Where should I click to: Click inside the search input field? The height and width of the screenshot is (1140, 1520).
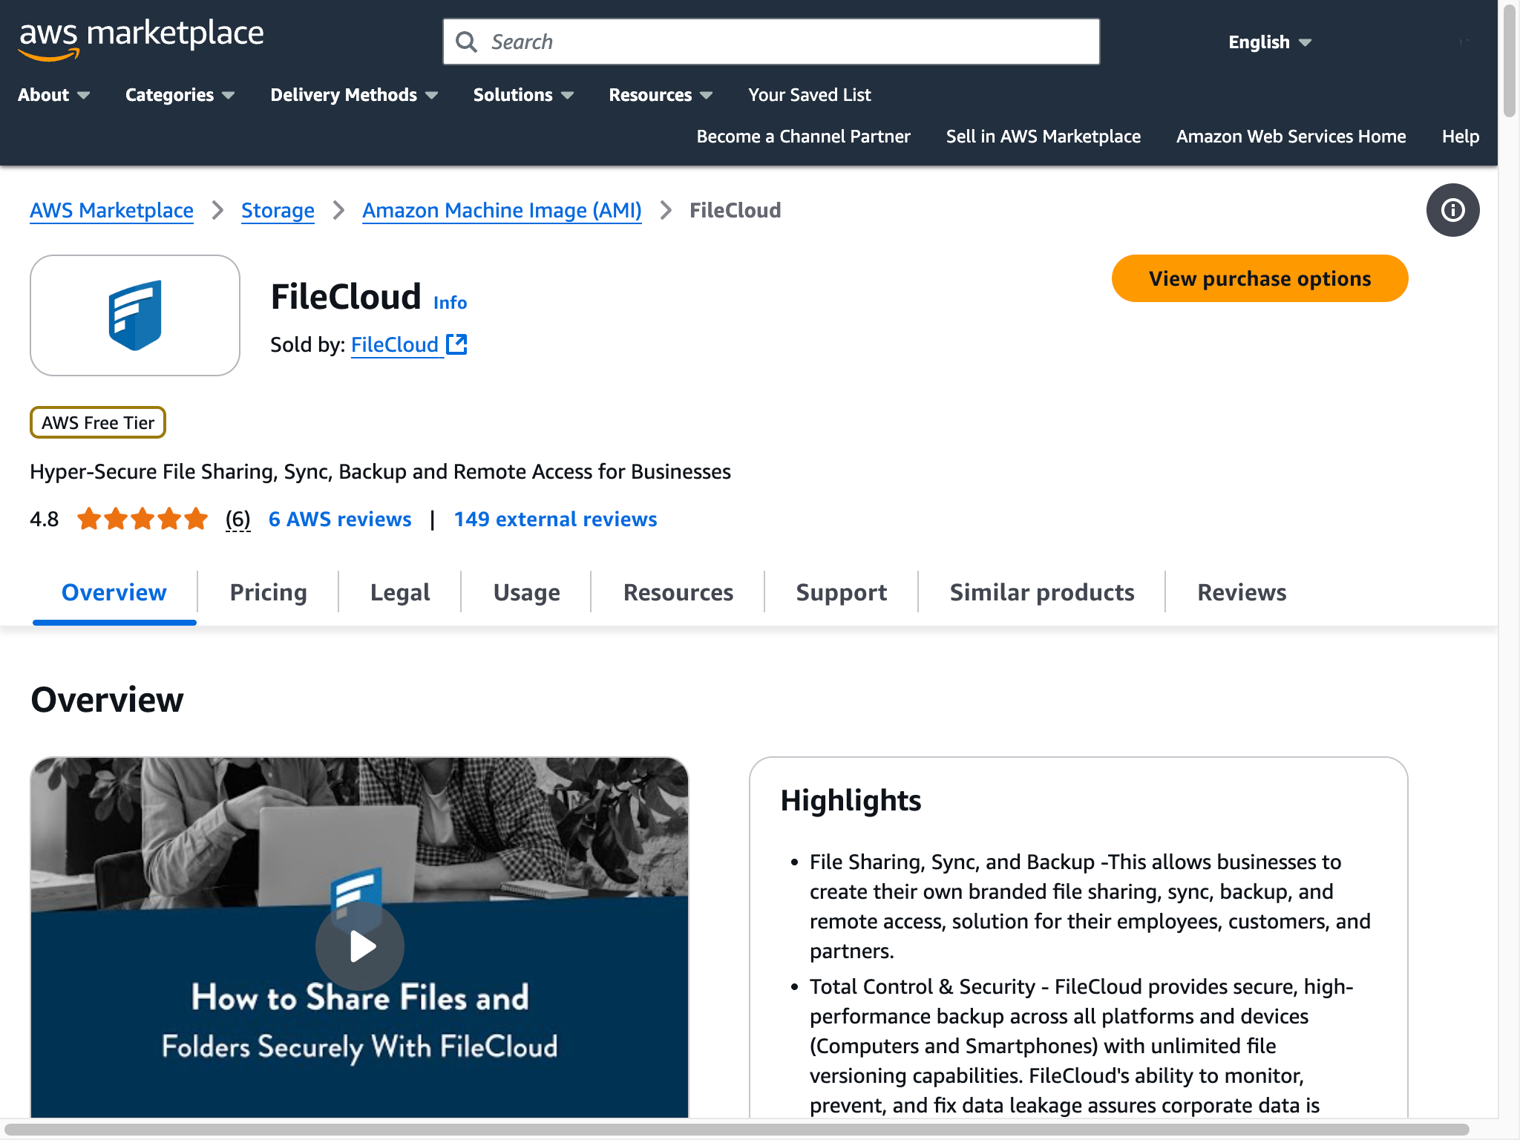point(742,42)
